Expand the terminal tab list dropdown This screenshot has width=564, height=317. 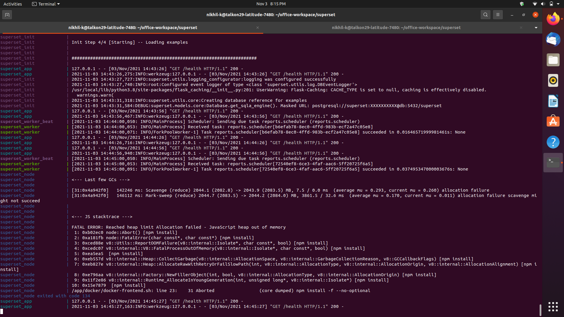point(536,28)
